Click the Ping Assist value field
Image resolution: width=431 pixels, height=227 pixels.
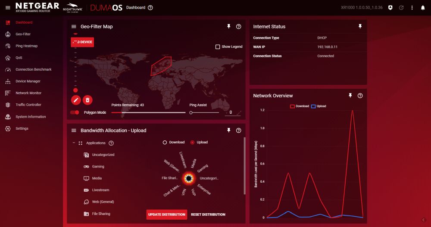pos(233,112)
